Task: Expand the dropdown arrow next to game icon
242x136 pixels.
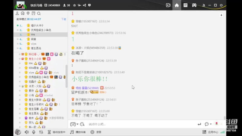Action: (77, 124)
